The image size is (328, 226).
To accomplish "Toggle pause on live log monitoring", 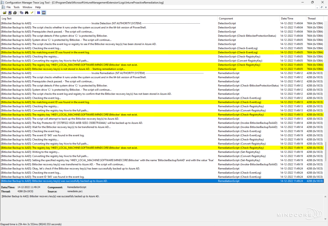I will 38,12.
